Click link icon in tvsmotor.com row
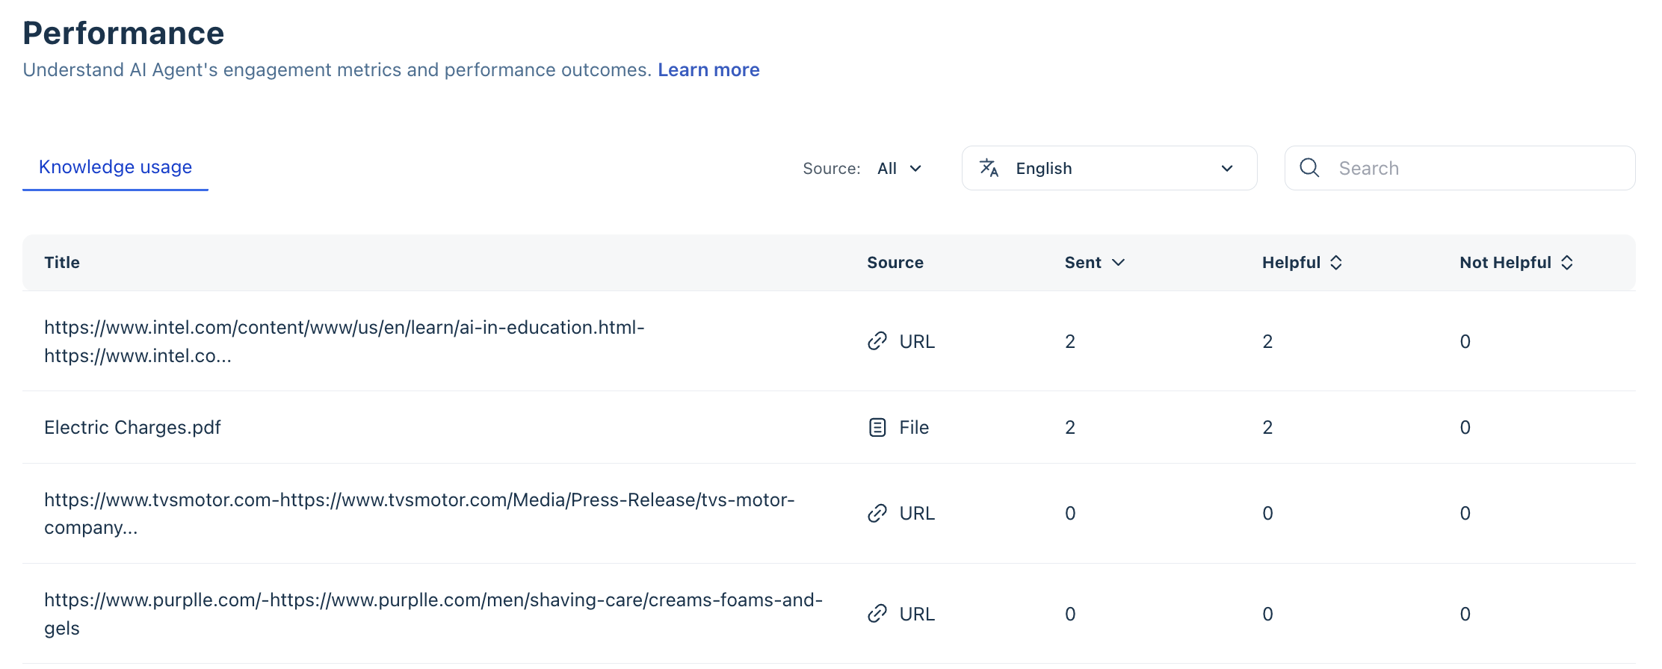The height and width of the screenshot is (669, 1662). coord(877,514)
